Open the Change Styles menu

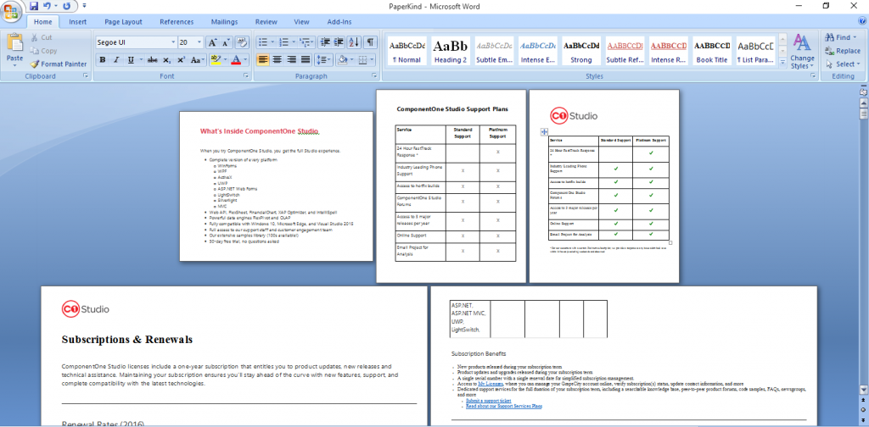pyautogui.click(x=802, y=52)
